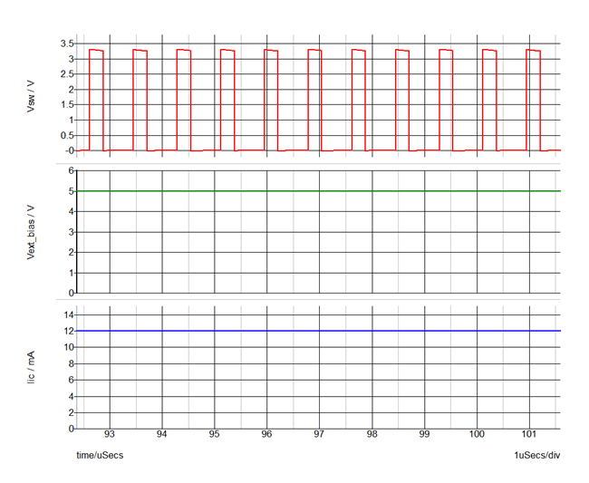Screen dimensions: 589x483
Task: Click the 101 time axis tick
Action: click(529, 434)
